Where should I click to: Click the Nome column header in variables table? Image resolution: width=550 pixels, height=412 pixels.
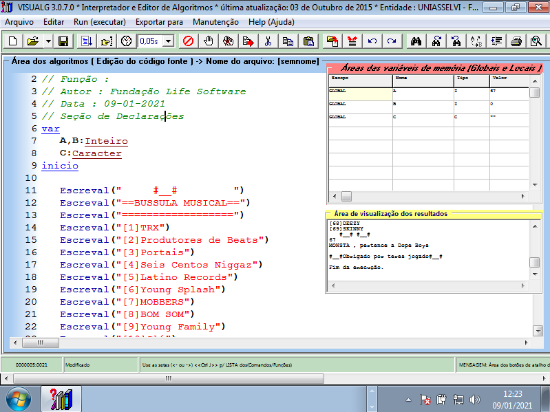423,81
